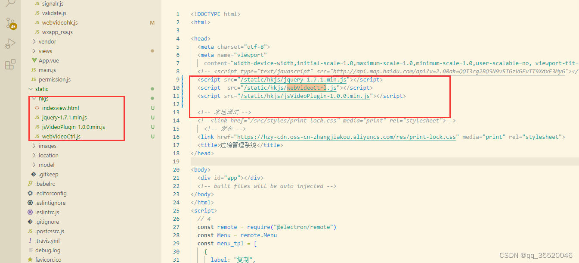Open the .eslintrc.js file

click(x=47, y=212)
